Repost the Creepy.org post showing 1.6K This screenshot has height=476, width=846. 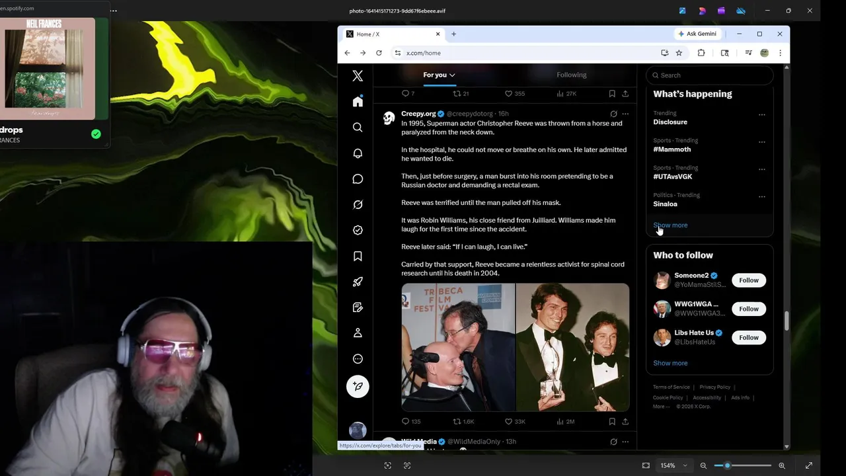(x=463, y=421)
